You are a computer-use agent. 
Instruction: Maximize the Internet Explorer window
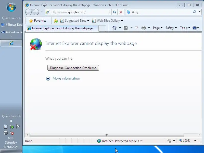click(189, 5)
